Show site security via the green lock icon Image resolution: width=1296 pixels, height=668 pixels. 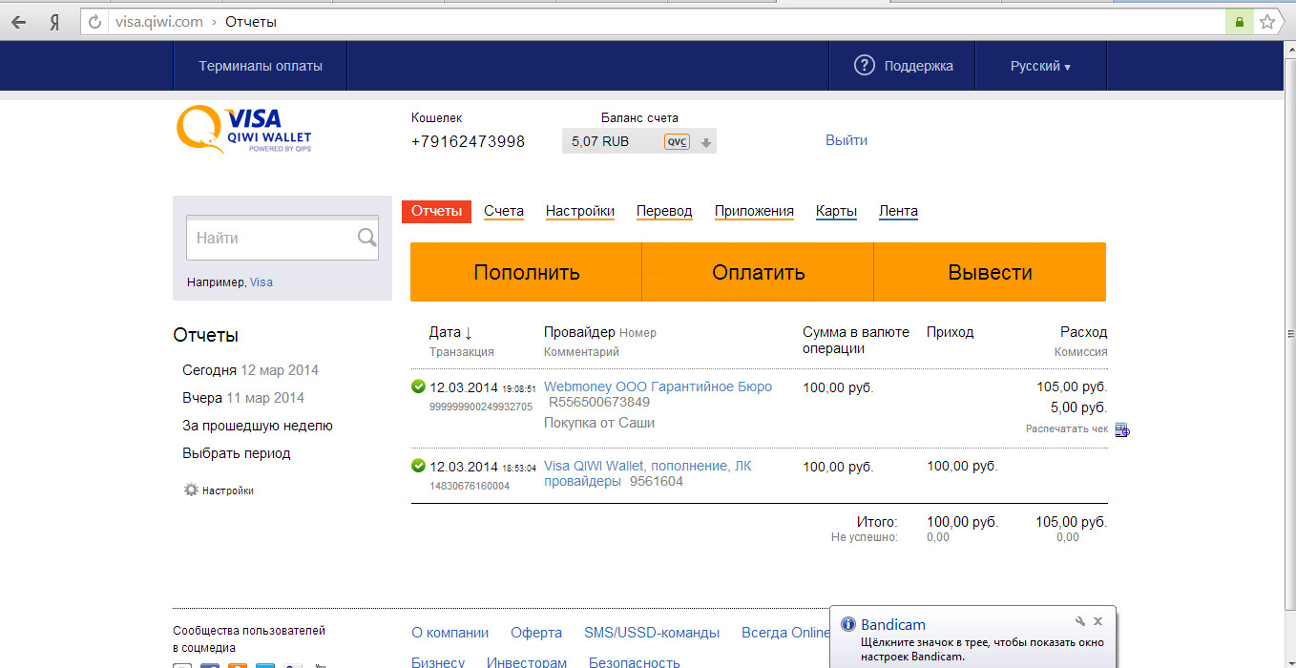coord(1240,22)
